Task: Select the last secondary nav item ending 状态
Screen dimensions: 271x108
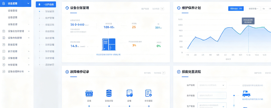Action: coord(50,65)
